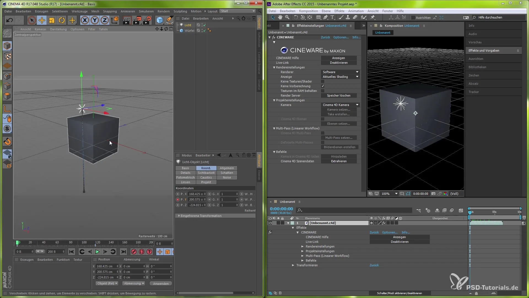Open viewer zoom dropdown at 100%
Viewport: 529px width, 298px height.
pyautogui.click(x=389, y=194)
